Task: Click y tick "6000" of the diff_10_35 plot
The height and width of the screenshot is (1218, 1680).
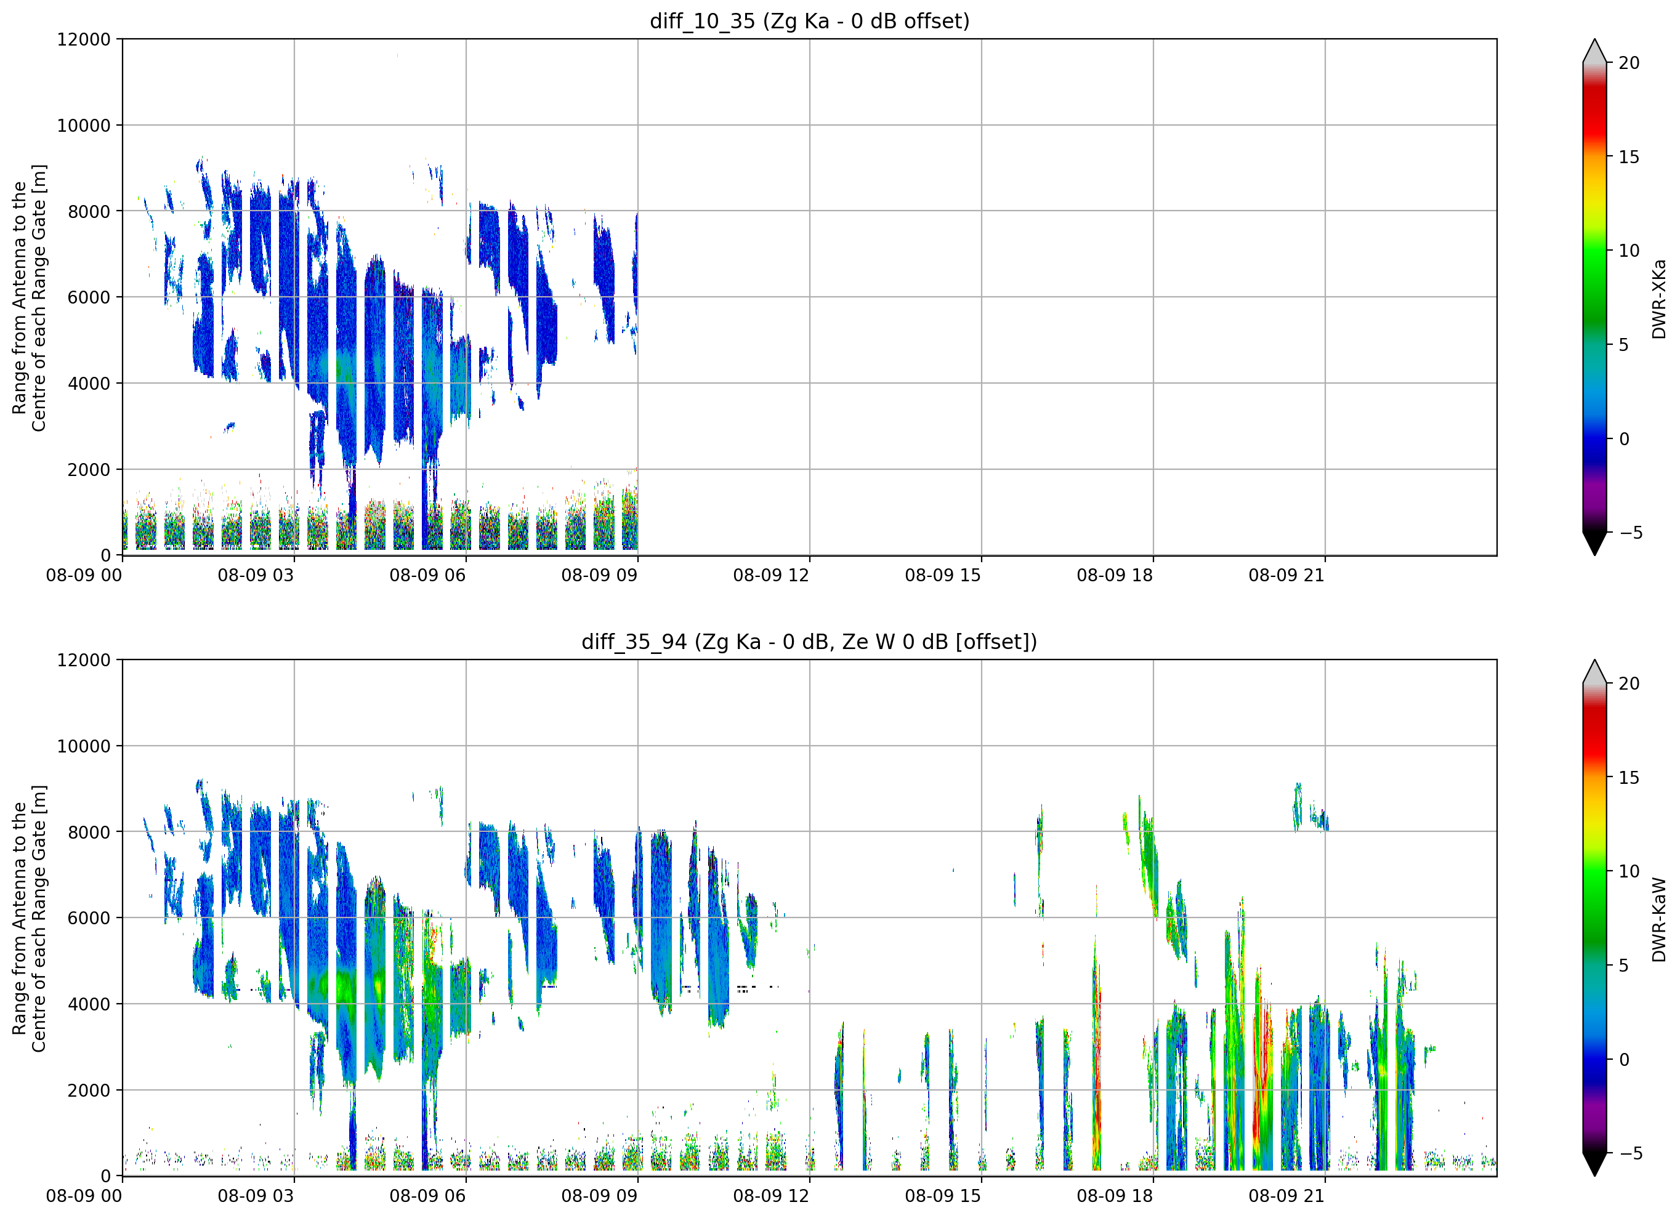Action: tap(89, 297)
